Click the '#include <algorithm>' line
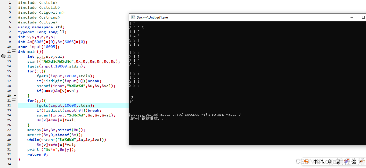 pos(41,12)
